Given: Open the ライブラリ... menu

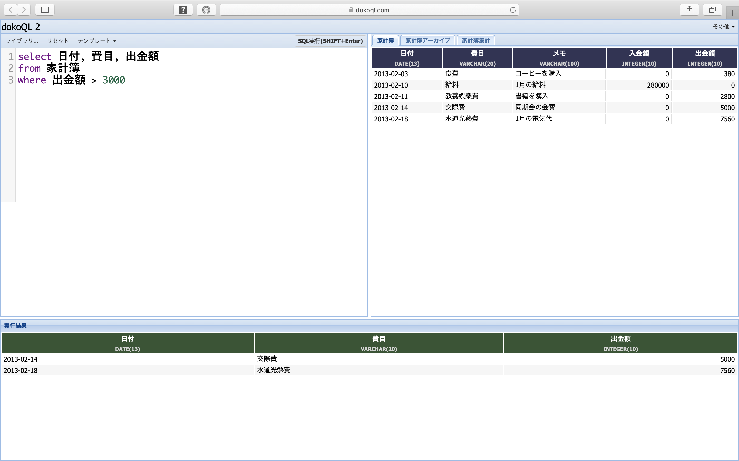Looking at the screenshot, I should pyautogui.click(x=22, y=41).
